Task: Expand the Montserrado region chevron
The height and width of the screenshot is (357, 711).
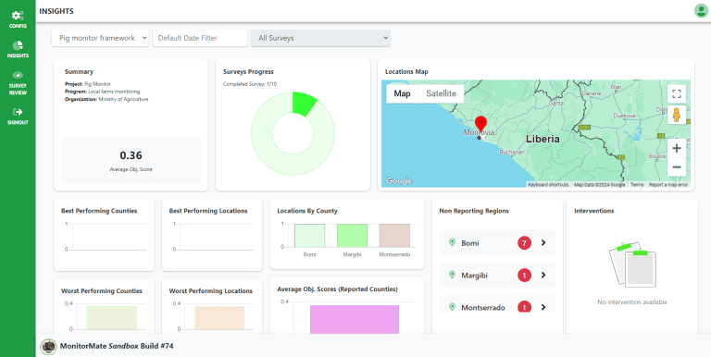Action: click(x=543, y=308)
